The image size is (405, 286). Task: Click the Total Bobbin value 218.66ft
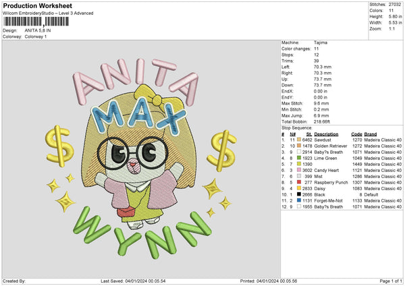point(322,121)
